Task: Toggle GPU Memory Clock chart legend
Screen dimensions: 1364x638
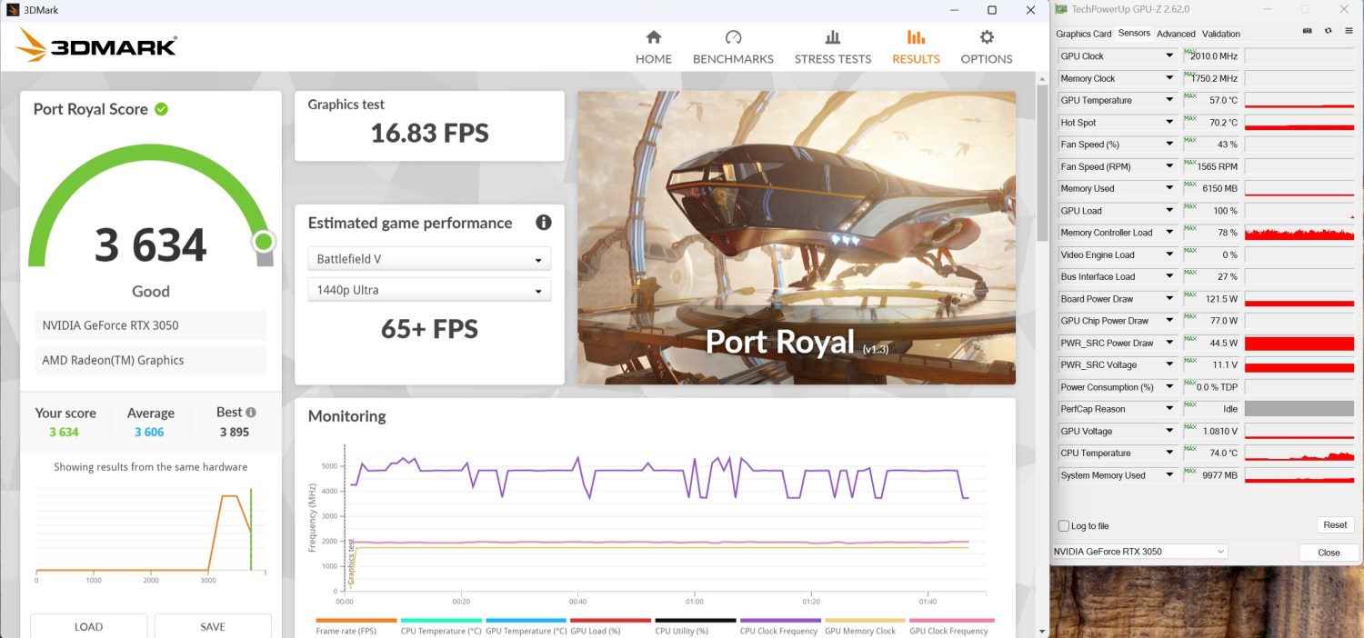Action: click(864, 626)
